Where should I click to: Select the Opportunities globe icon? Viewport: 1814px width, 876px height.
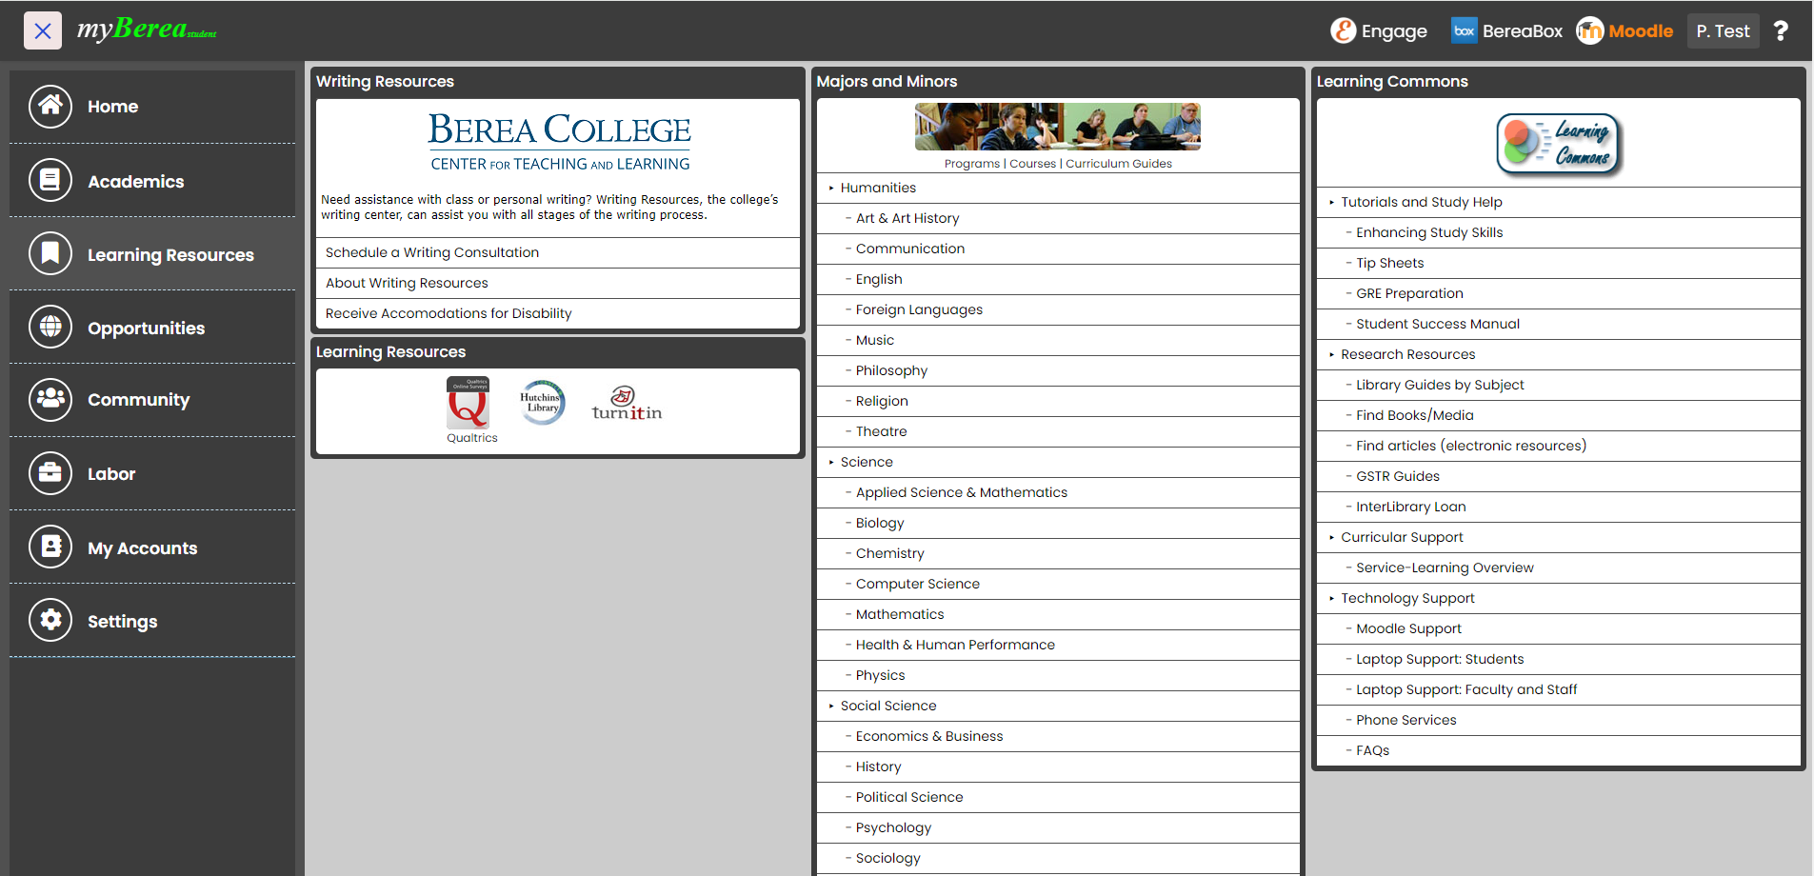(x=50, y=327)
